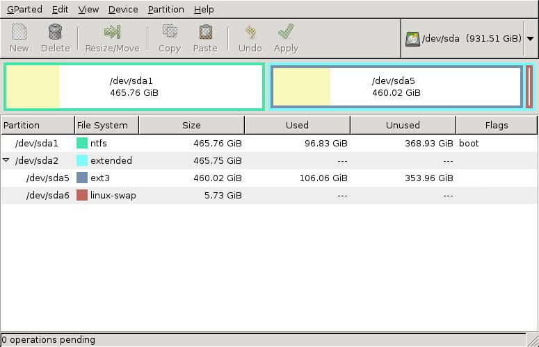Click the 465.76 GiB size cell in the partition list
The height and width of the screenshot is (347, 539).
pos(218,143)
